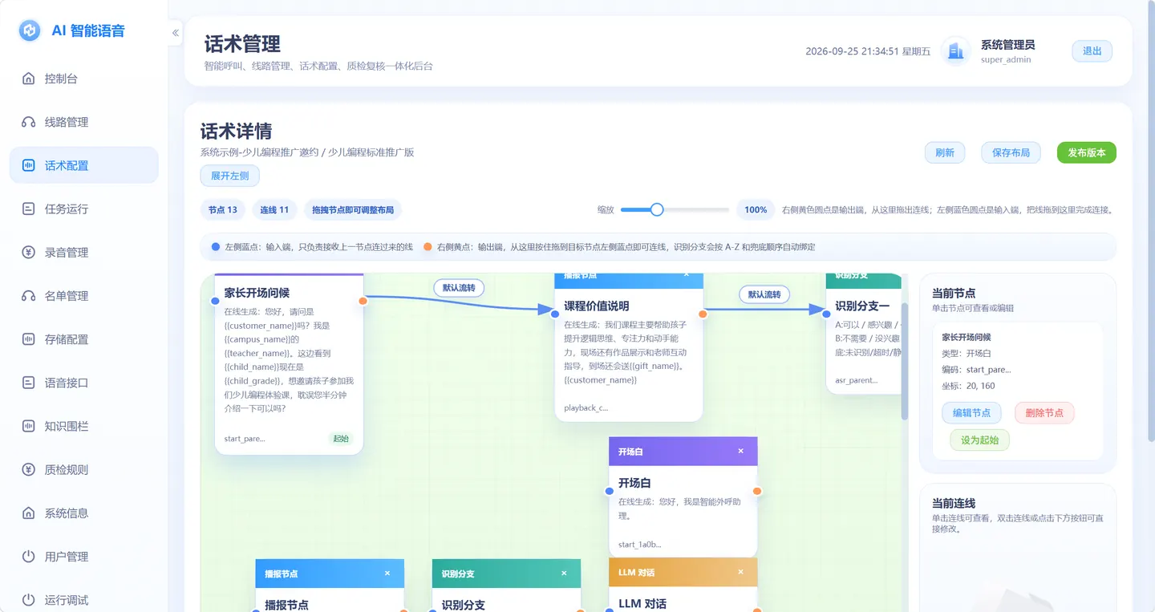Click the 设为起始 button in current node panel
1155x612 pixels.
tap(979, 440)
